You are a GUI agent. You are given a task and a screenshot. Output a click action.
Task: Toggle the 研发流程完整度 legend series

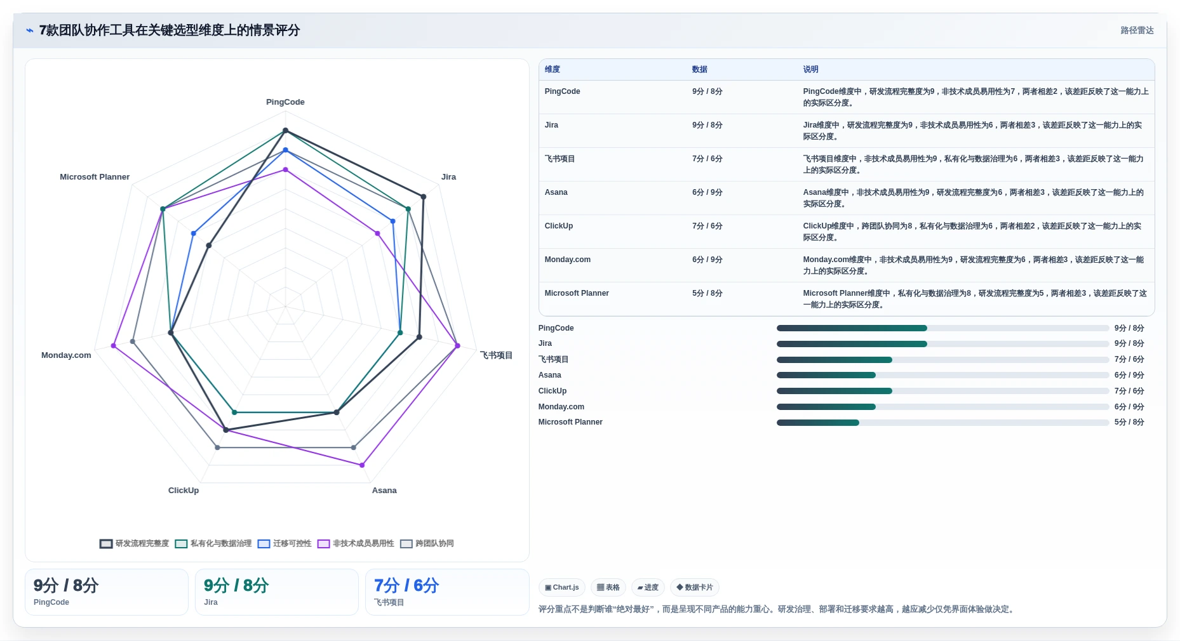(x=135, y=544)
